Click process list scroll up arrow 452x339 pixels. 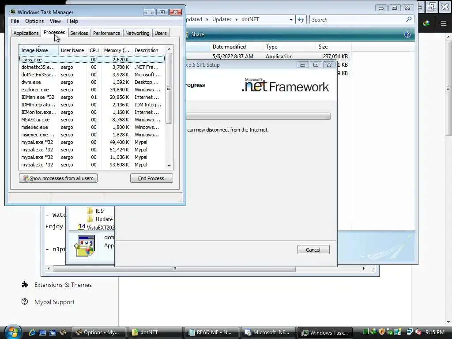[x=169, y=49]
